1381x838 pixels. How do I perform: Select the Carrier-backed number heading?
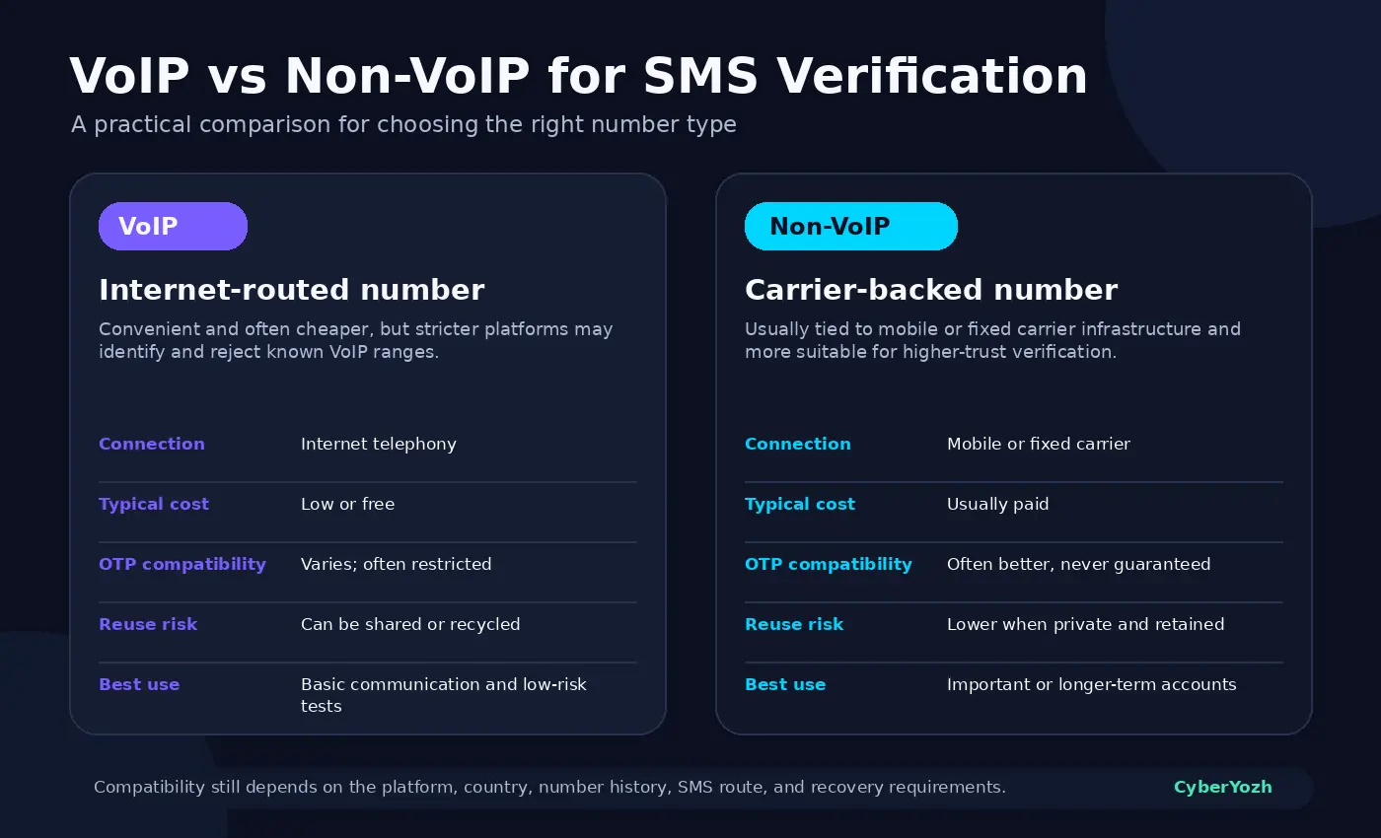931,290
